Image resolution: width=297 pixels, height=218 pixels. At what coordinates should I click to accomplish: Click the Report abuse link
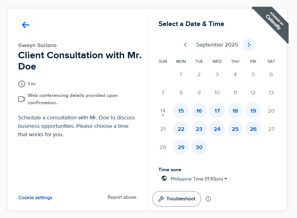(122, 197)
